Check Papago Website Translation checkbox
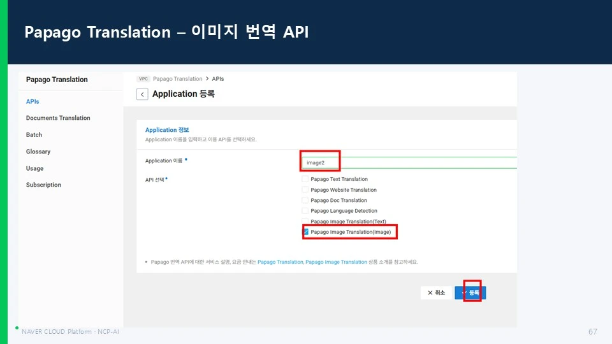 tap(305, 190)
